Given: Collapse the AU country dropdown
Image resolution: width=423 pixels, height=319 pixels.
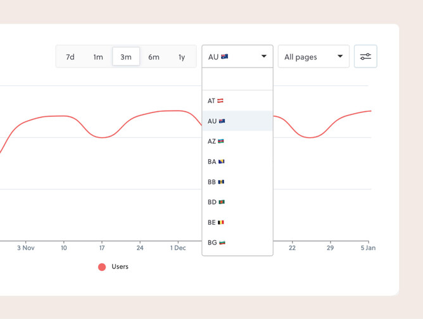Looking at the screenshot, I should tap(237, 57).
